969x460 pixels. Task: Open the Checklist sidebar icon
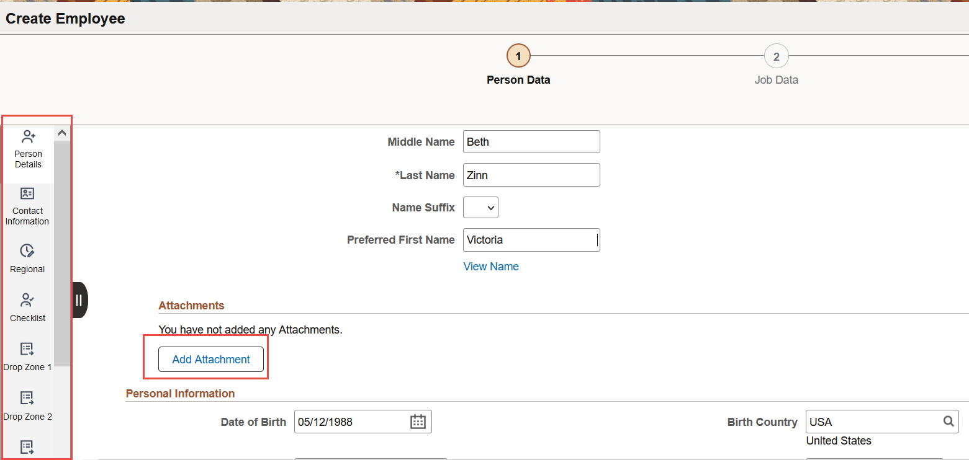pyautogui.click(x=27, y=301)
